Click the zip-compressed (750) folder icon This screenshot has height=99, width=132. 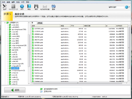pos(10,29)
